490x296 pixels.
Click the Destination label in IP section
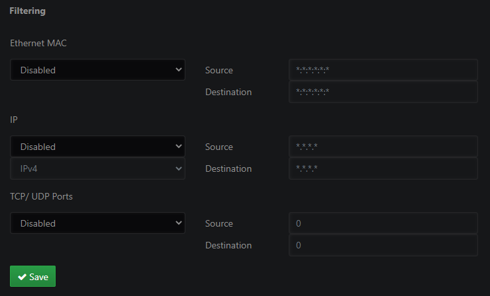(x=228, y=168)
